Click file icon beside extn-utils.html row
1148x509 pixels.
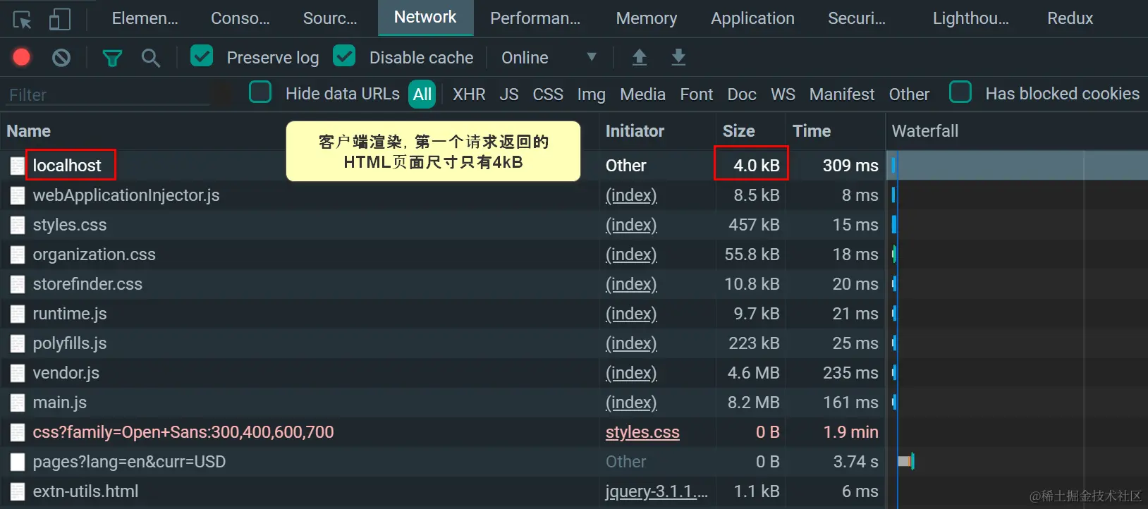[18, 491]
